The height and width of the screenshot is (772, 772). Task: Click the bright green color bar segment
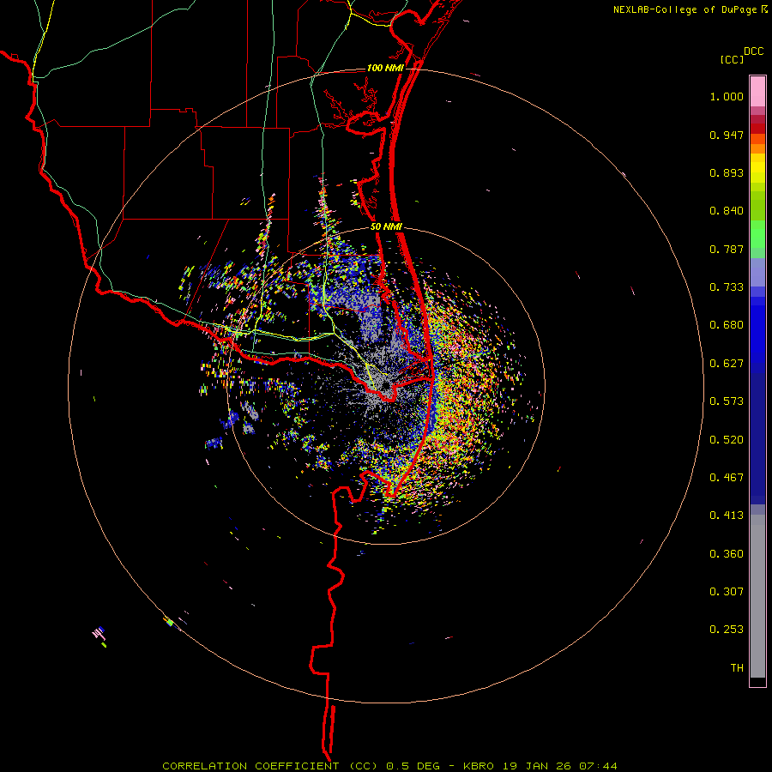pyautogui.click(x=757, y=234)
